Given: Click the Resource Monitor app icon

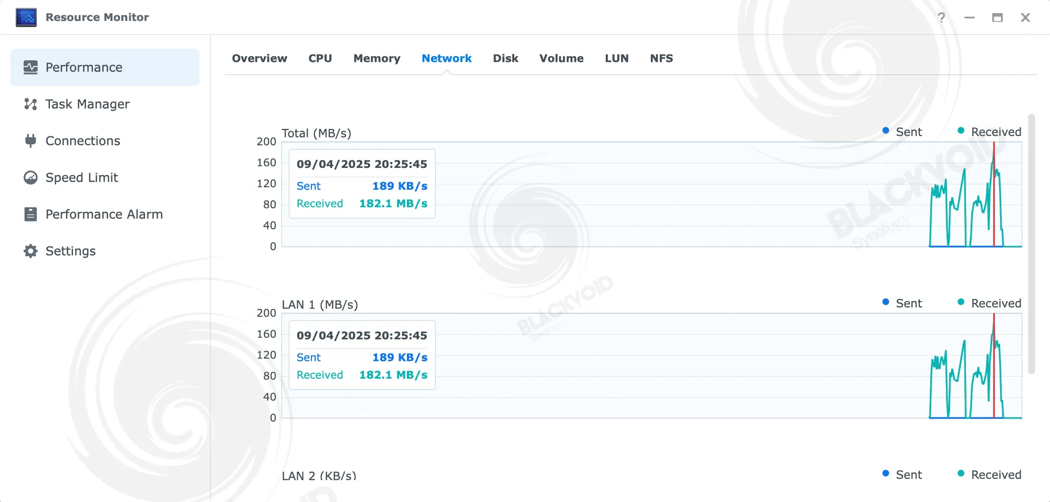Looking at the screenshot, I should pyautogui.click(x=26, y=17).
